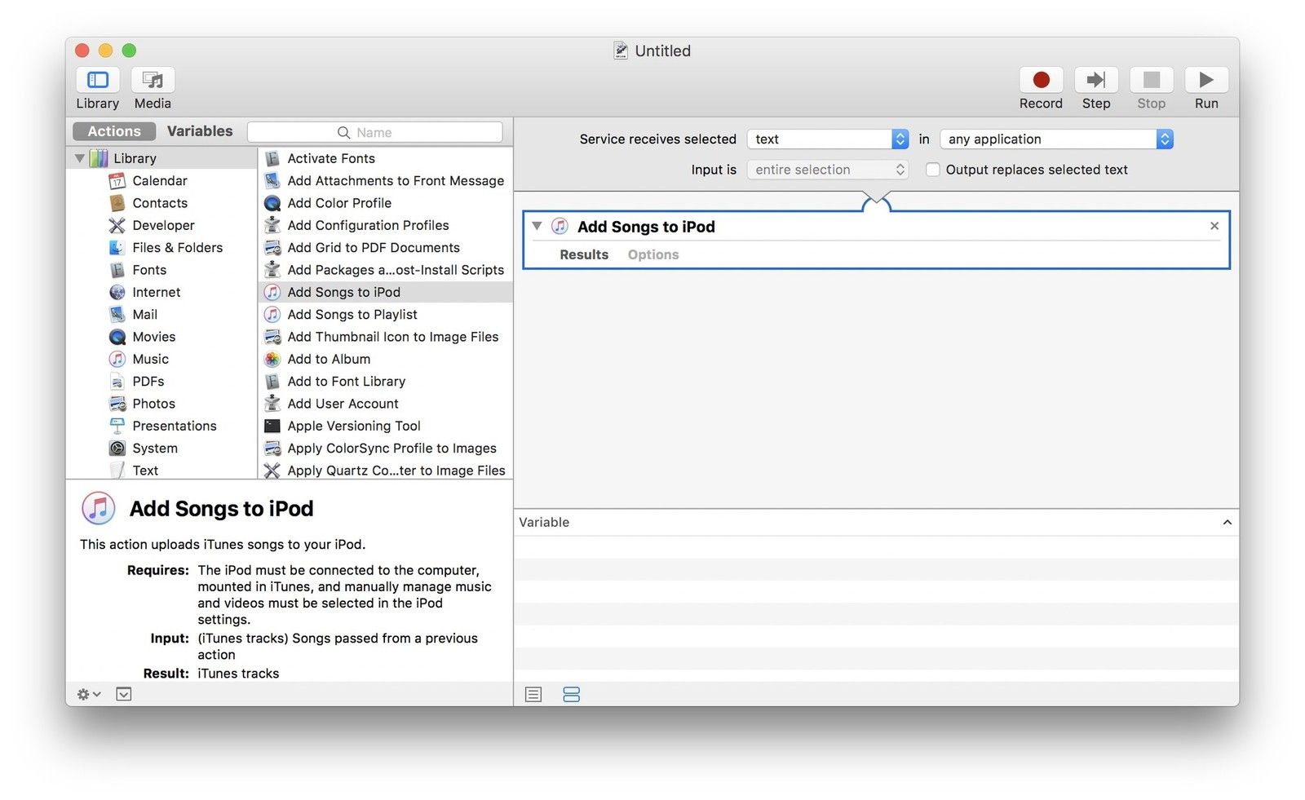
Task: Select Add Songs to Playlist action
Action: pos(352,315)
